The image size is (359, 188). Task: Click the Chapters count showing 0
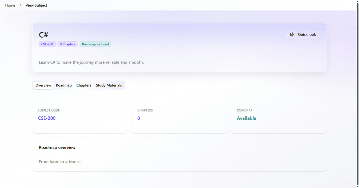point(139,118)
